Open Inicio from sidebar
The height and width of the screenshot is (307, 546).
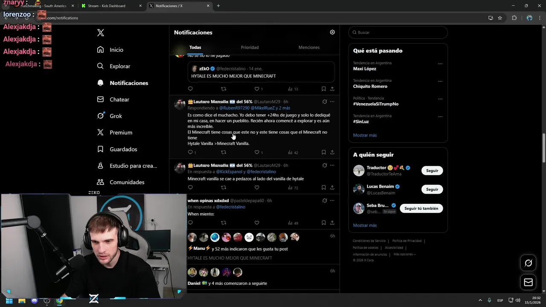pos(110,49)
